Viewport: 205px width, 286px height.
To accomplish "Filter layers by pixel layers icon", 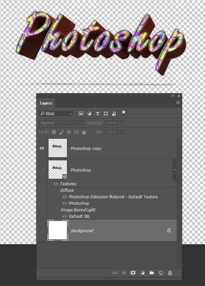I will [81, 113].
